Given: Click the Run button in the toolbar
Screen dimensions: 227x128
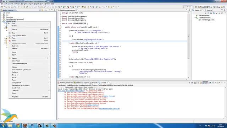Looking at the screenshot, I should click(63, 7).
